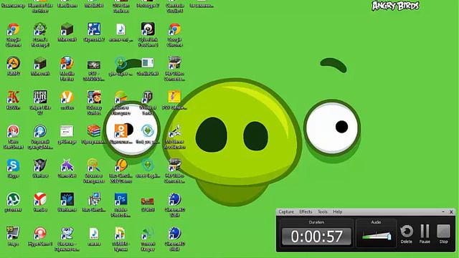Launch the AIMP music player shortcut
This screenshot has height=258, width=459.
13,63
